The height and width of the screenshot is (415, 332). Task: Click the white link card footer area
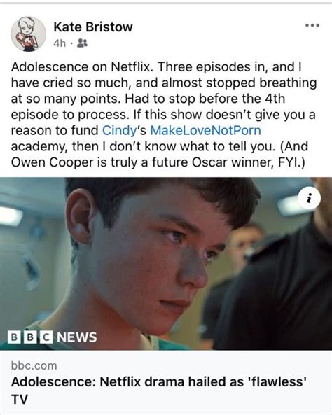(x=166, y=382)
